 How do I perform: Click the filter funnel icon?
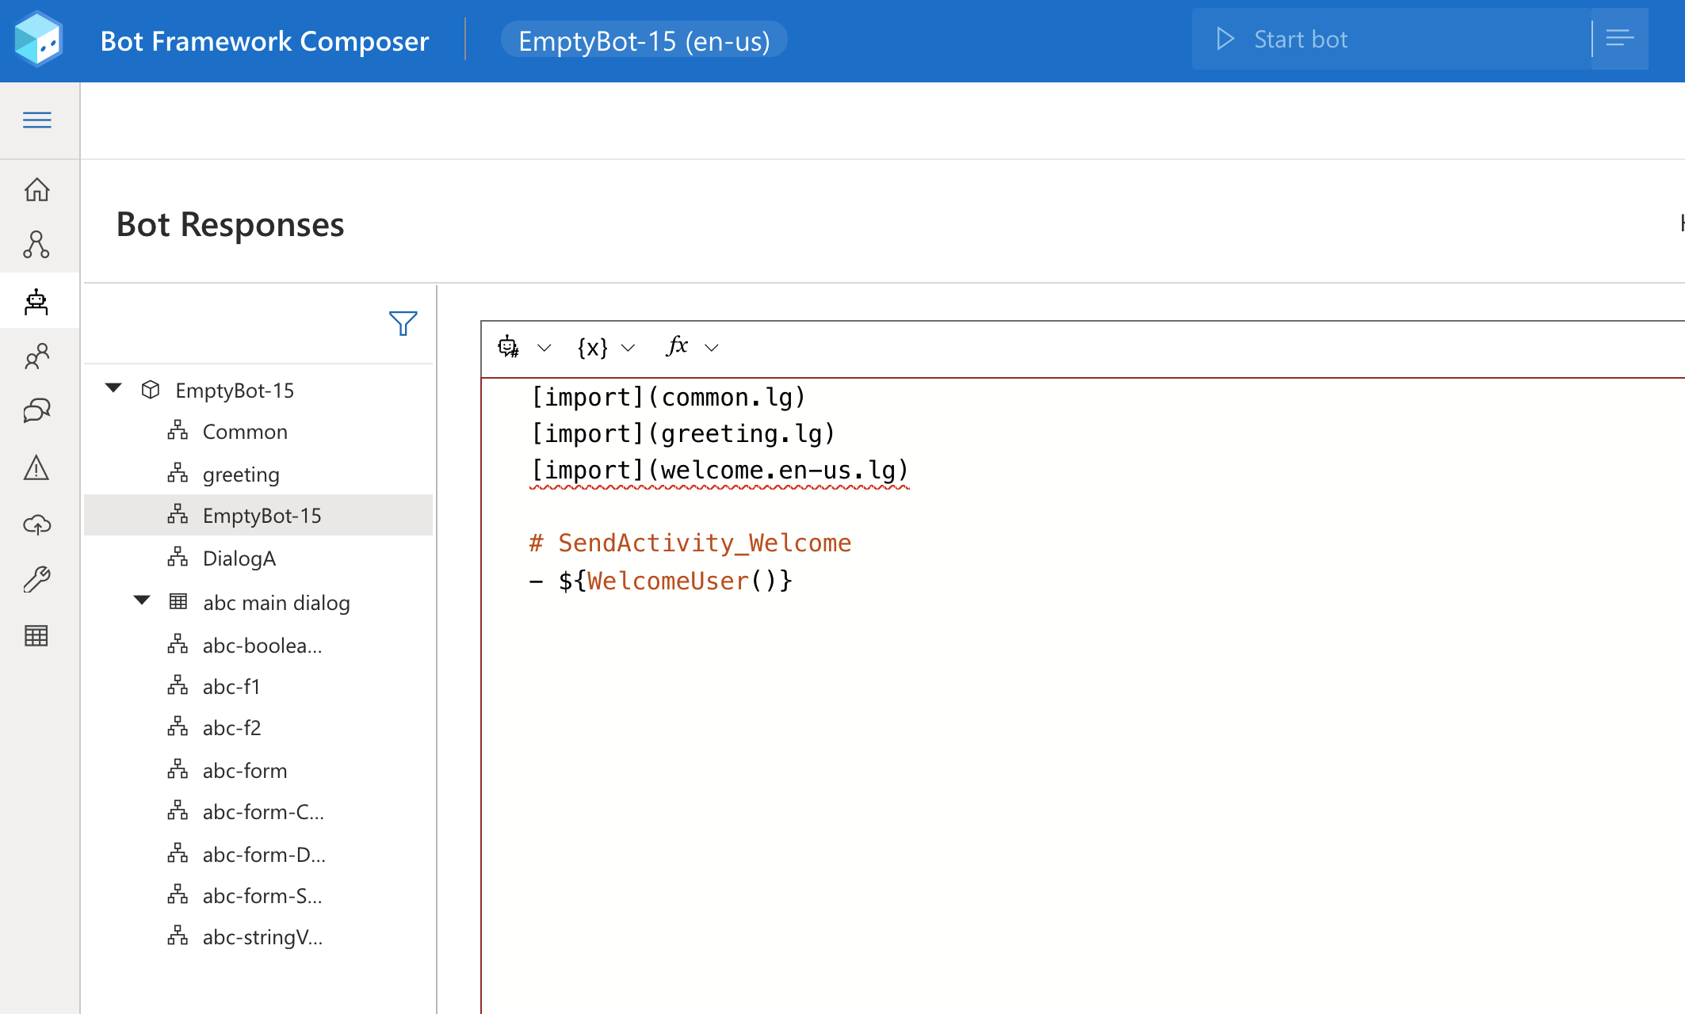(403, 323)
